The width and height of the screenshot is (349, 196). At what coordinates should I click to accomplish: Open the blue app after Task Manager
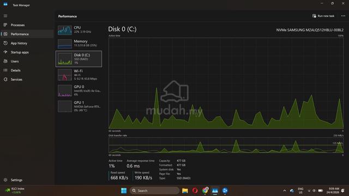pos(225,191)
